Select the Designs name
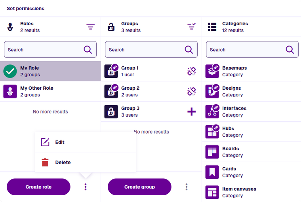Image resolution: width=301 pixels, height=202 pixels. pos(232,88)
